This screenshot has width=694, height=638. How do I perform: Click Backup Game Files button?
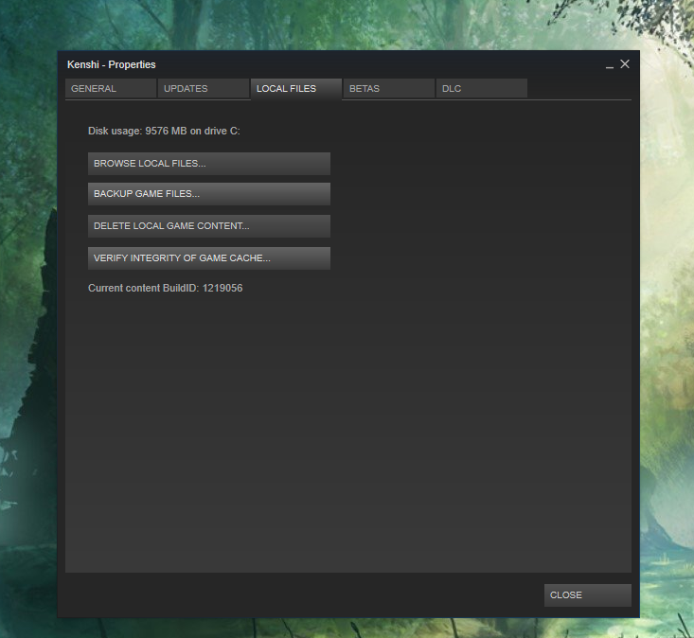209,194
